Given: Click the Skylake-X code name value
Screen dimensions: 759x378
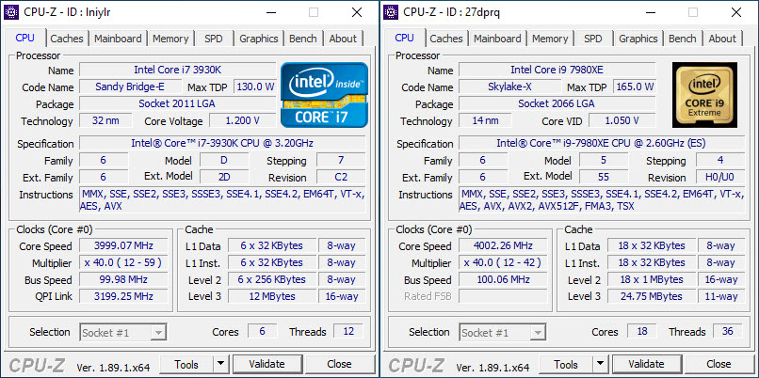Looking at the screenshot, I should tap(509, 87).
